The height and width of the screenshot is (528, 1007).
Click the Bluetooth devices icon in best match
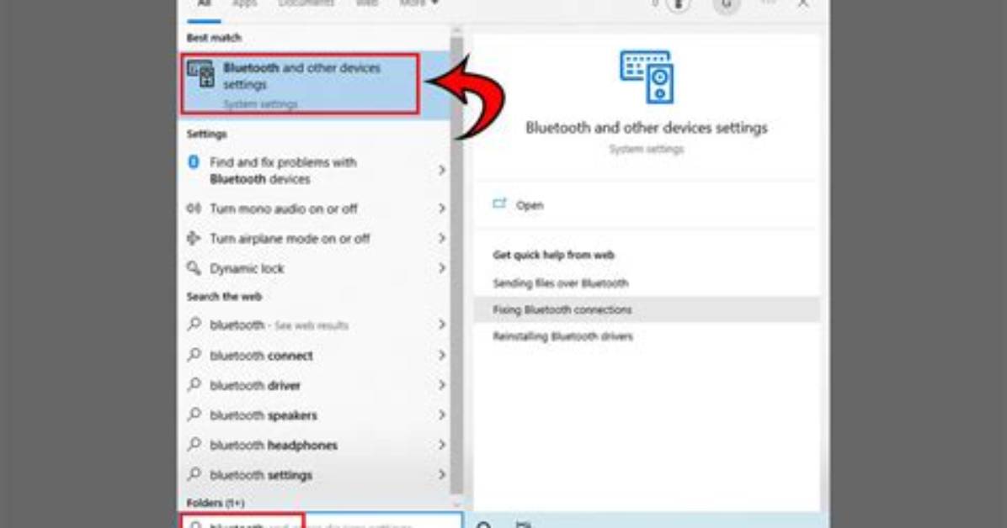[x=200, y=73]
